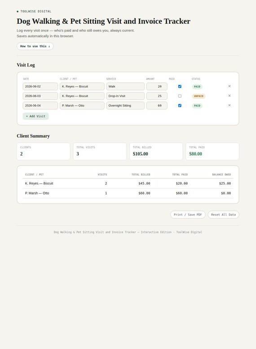
Task: Uncheck paid for the Walk visit
Action: 180,86
